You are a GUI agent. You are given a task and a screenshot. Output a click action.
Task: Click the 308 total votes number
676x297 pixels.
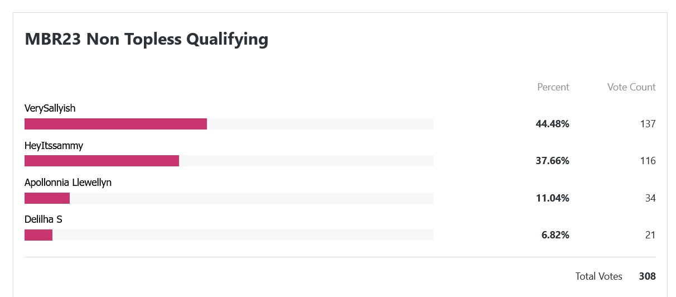648,276
